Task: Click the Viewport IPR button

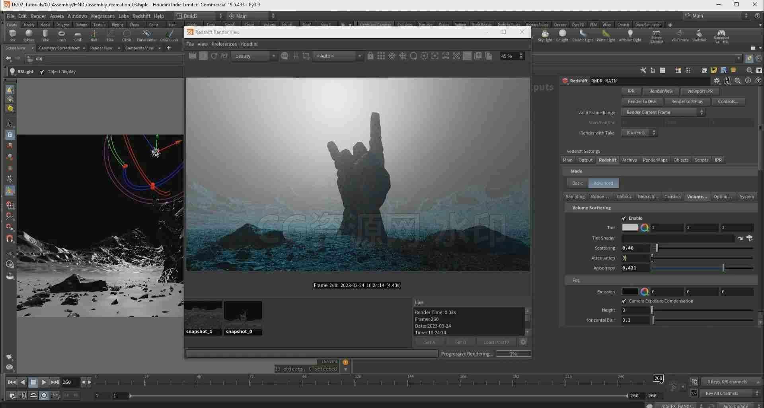Action: [x=700, y=91]
